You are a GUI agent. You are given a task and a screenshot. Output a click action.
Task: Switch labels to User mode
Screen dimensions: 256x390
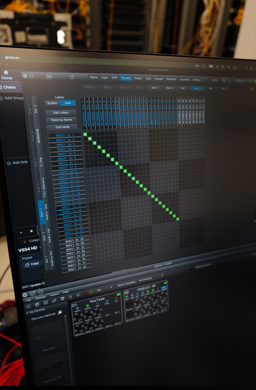[68, 103]
